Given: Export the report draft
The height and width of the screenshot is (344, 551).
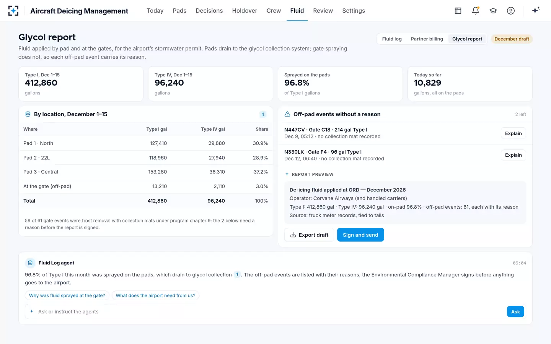Looking at the screenshot, I should (x=309, y=235).
